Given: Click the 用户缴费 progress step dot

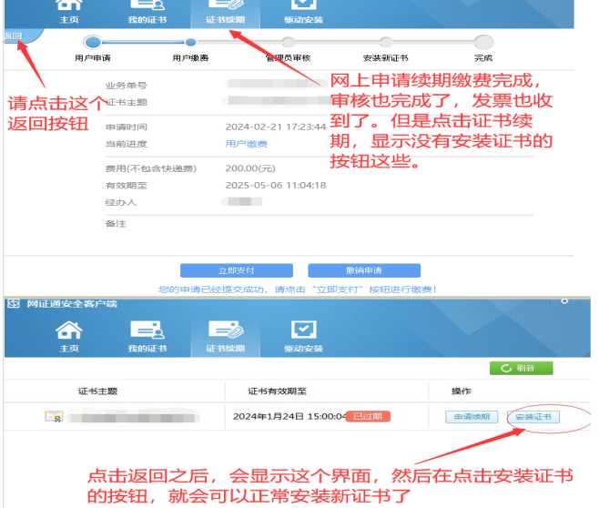Looking at the screenshot, I should pyautogui.click(x=191, y=42).
